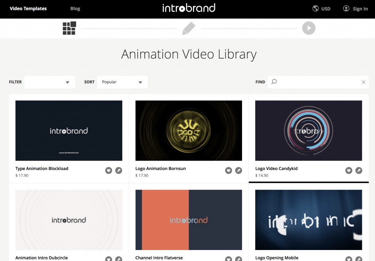Click the play preview step icon

[309, 28]
